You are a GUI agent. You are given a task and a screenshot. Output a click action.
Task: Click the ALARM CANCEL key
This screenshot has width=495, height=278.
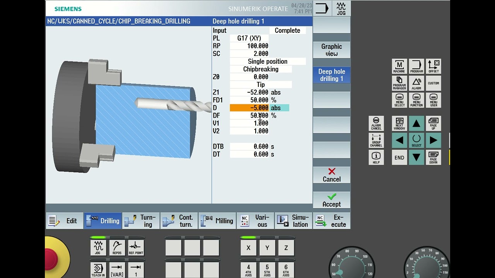376,124
